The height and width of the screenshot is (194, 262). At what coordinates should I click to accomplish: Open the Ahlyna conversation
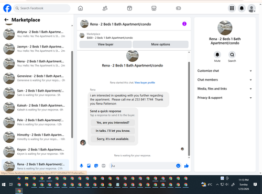click(36, 34)
